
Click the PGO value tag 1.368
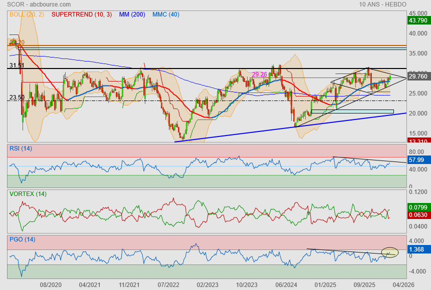tap(417, 248)
